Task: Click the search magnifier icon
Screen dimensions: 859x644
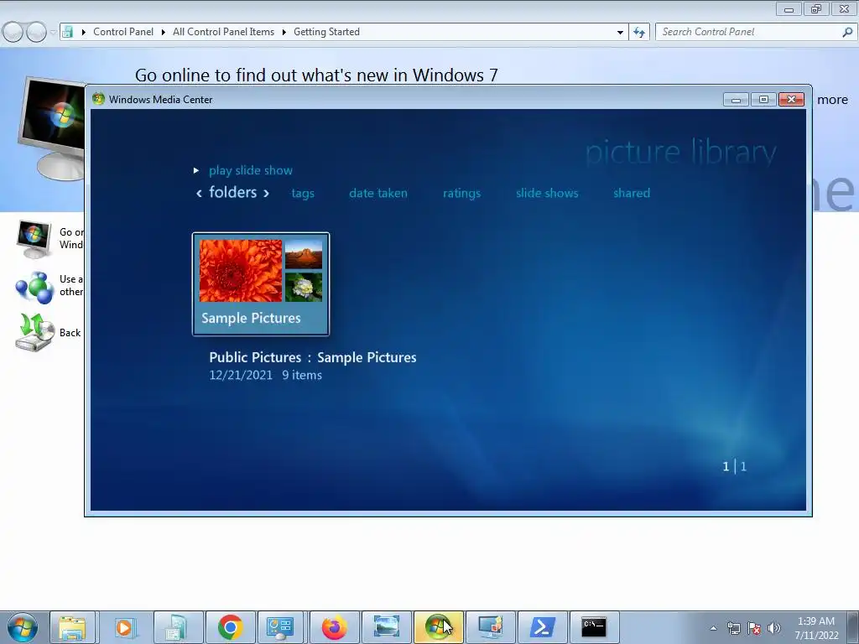Action: (x=847, y=33)
